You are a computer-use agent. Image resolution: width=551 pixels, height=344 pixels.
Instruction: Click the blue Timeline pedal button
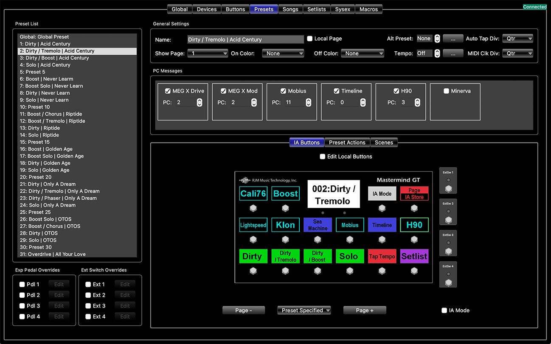click(382, 225)
